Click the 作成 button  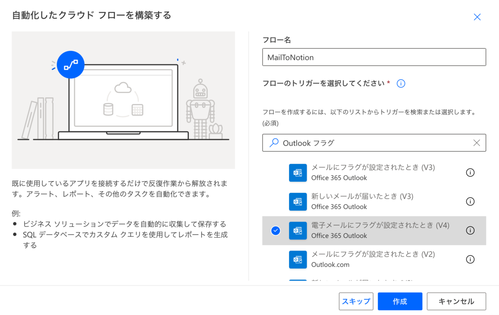click(400, 301)
